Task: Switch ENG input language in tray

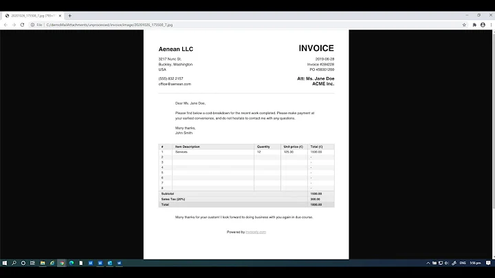Action: click(x=463, y=263)
